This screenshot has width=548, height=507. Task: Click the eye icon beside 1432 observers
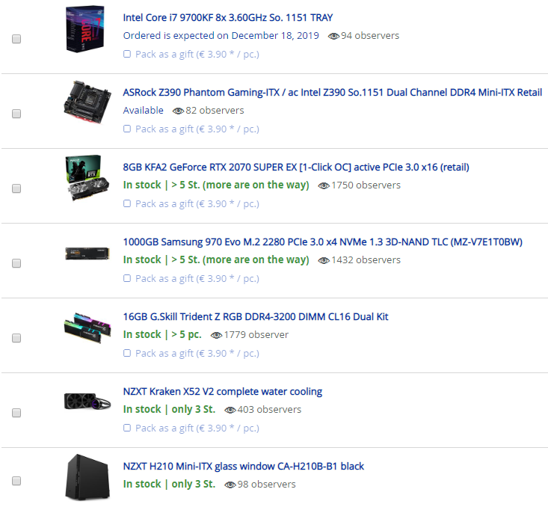coord(324,260)
